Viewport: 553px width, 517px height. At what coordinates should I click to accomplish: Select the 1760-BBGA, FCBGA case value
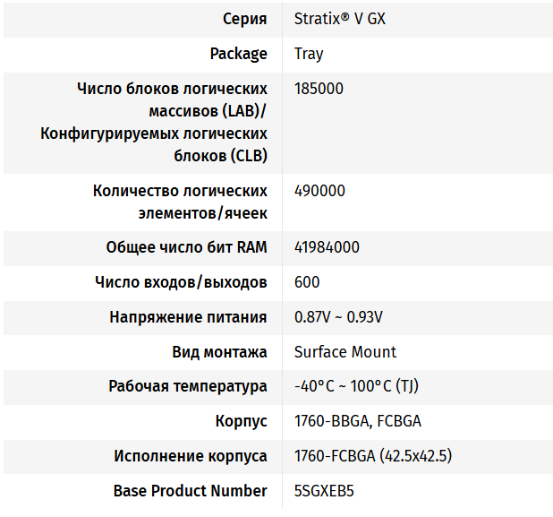358,421
